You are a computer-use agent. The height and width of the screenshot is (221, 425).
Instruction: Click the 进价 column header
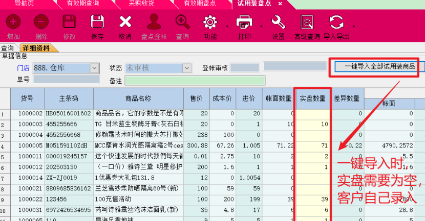point(249,99)
